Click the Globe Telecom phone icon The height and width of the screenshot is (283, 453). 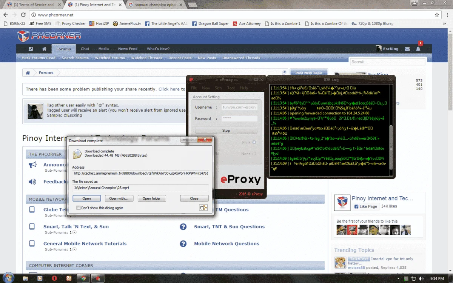click(x=32, y=210)
